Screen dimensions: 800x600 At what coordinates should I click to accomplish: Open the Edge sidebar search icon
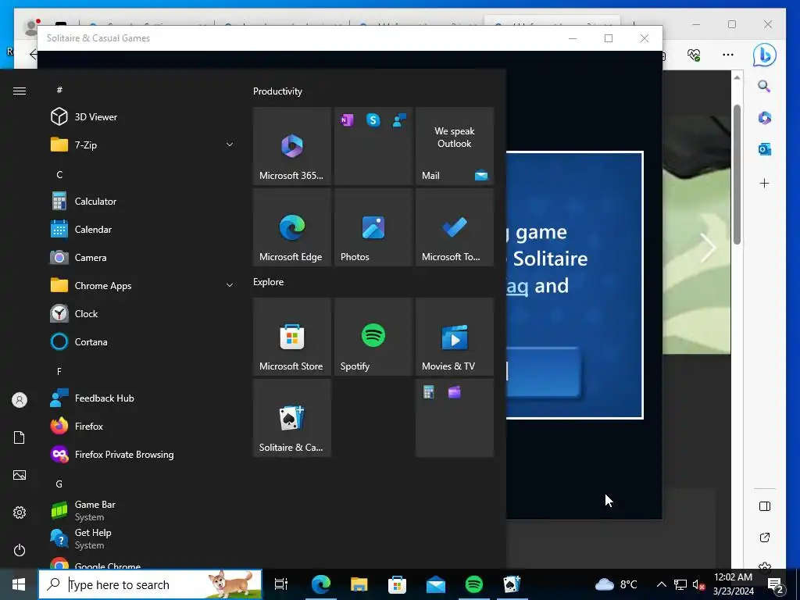[764, 86]
